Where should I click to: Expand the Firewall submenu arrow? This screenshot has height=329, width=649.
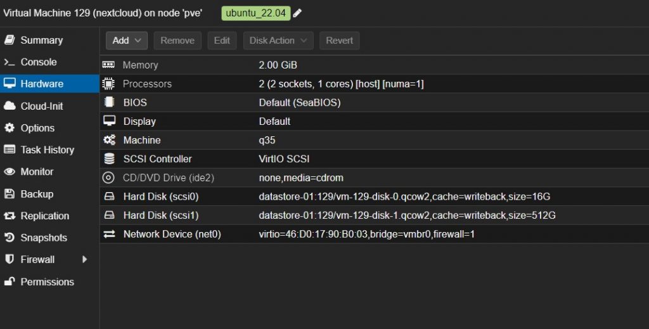pyautogui.click(x=84, y=259)
